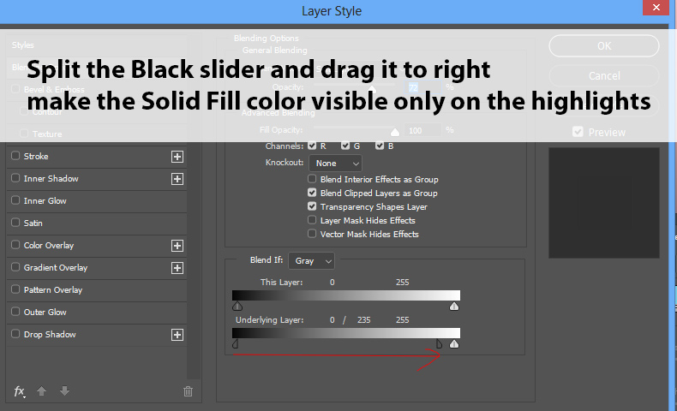
Task: Enable the Pattern Overlay checkbox
Action: click(x=15, y=289)
